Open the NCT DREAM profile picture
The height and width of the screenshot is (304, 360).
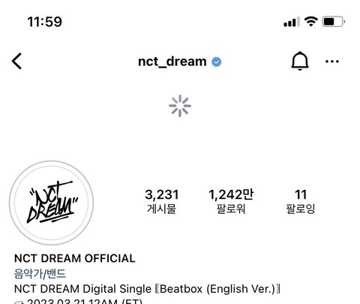click(x=51, y=203)
